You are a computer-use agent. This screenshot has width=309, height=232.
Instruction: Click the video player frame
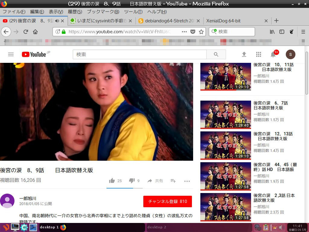pos(97,111)
